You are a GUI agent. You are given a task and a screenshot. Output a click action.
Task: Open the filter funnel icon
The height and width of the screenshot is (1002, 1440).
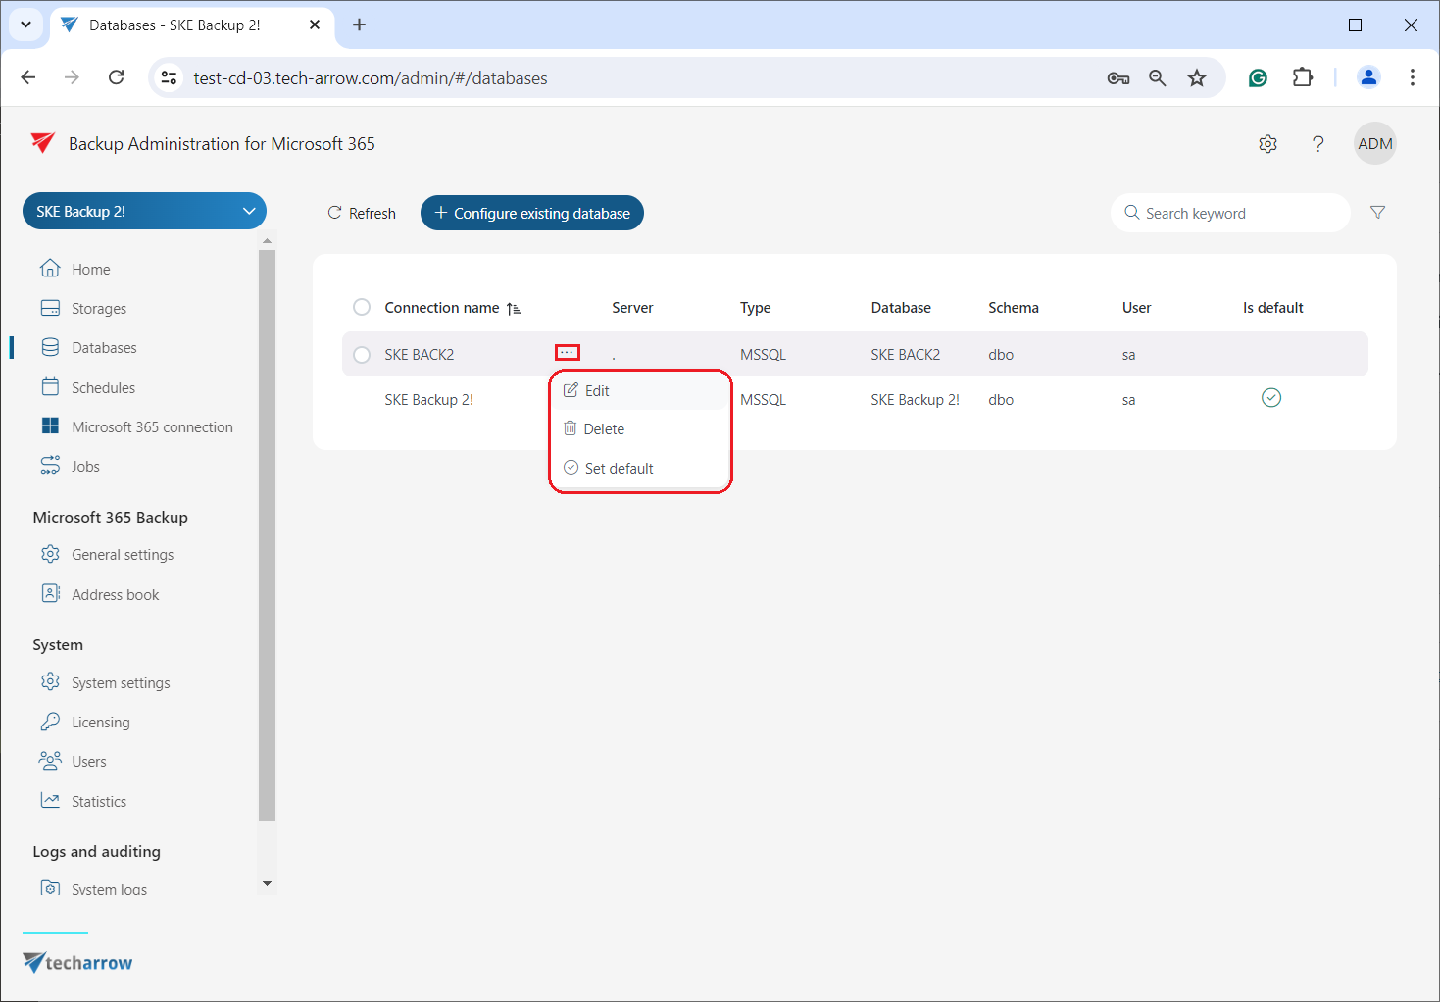[1377, 213]
